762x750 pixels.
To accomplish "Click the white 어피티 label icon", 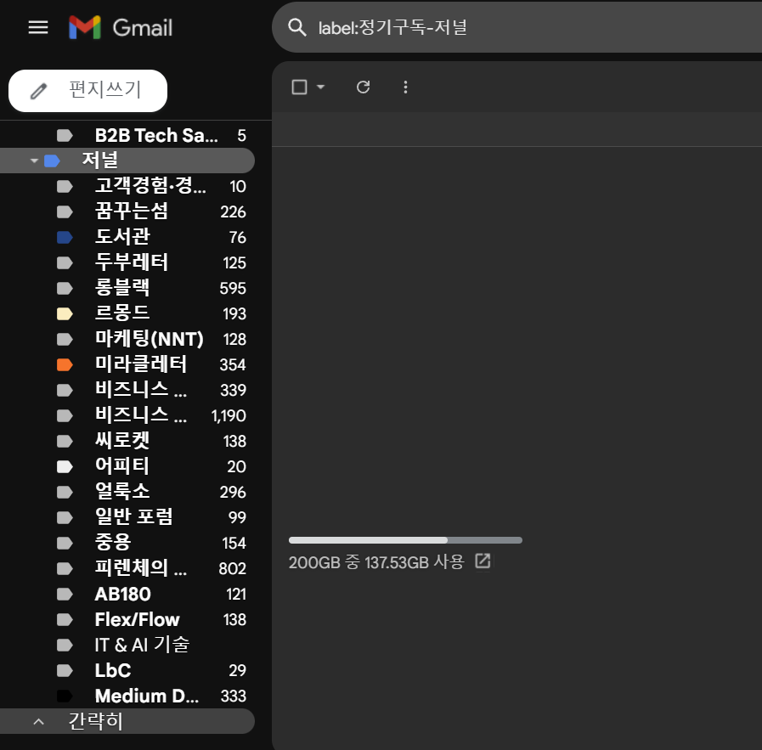I will tap(65, 467).
